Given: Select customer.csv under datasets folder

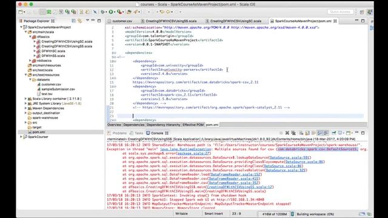Looking at the screenshot, I should [51, 85].
